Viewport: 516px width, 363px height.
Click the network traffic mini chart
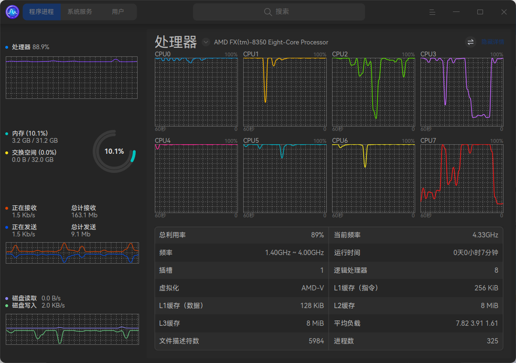point(73,253)
